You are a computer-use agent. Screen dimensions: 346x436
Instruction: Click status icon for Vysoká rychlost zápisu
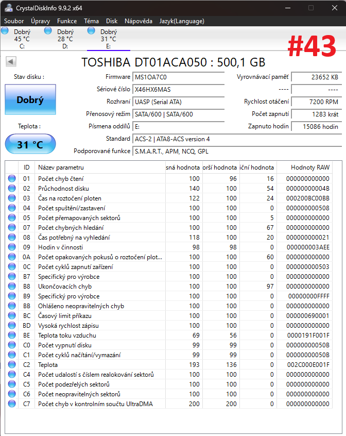12,325
